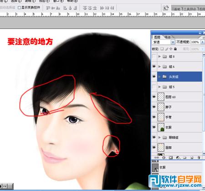Click the folder icon of 组 5
Viewport: 205px width, 191px height.
(x=165, y=87)
